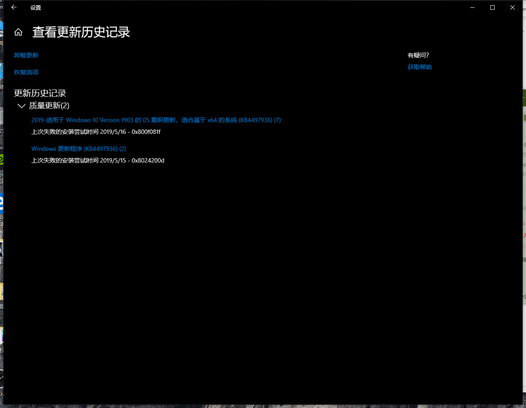Maximize the 设置 window
The width and height of the screenshot is (526, 408).
[x=492, y=7]
